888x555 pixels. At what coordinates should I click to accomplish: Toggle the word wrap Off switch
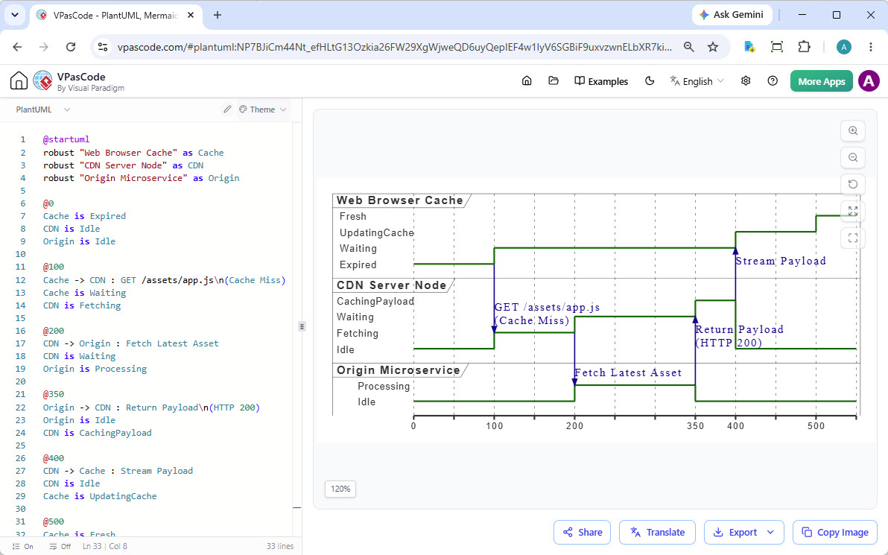coord(60,547)
